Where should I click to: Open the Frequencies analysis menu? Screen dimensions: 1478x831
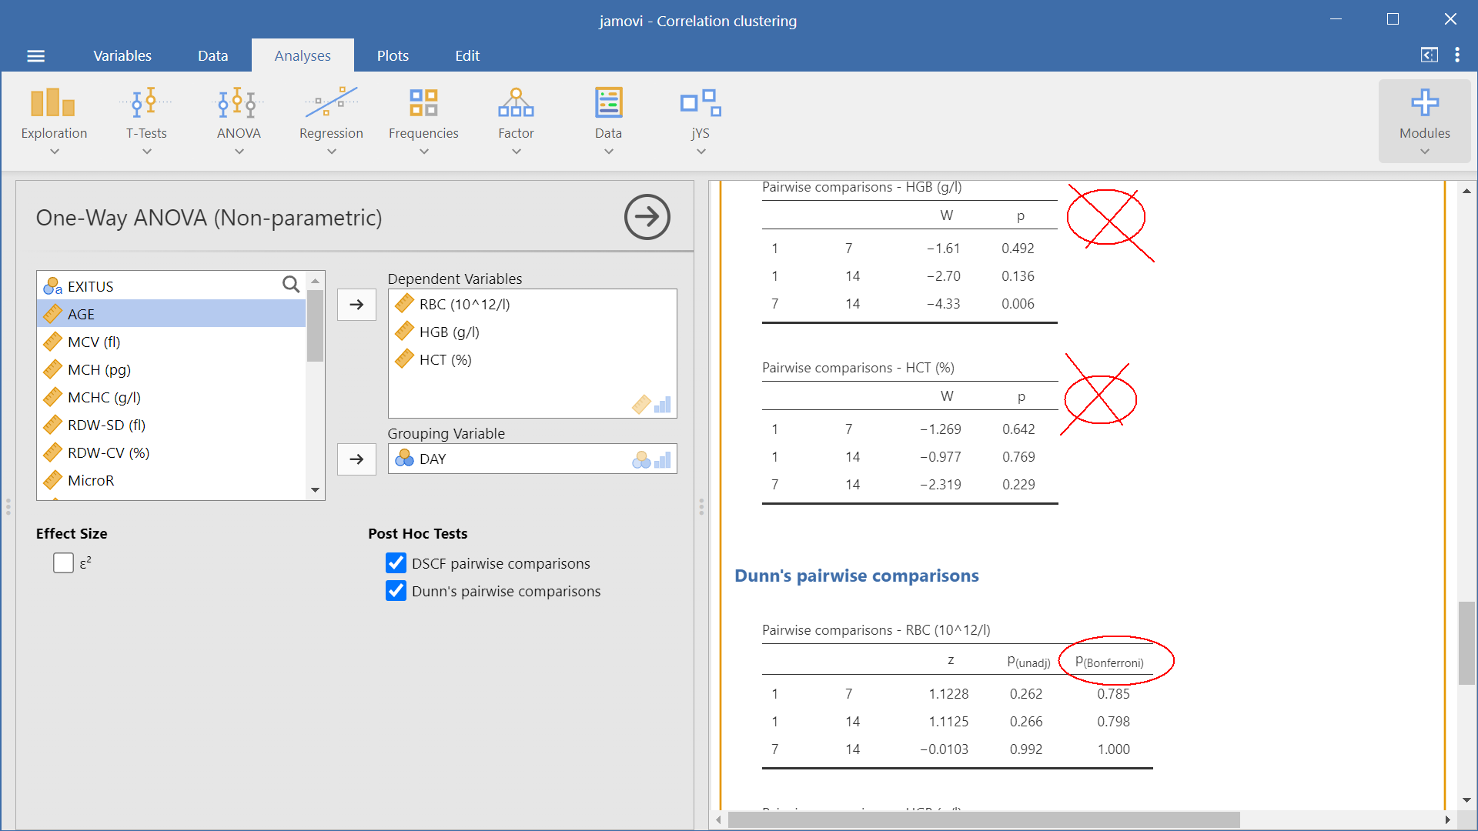pyautogui.click(x=423, y=119)
